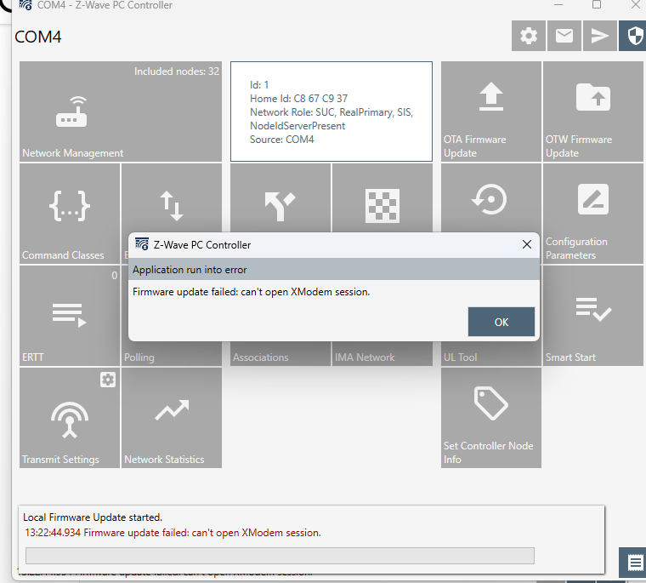Open settings via the top gear button
The width and height of the screenshot is (646, 583).
[529, 36]
